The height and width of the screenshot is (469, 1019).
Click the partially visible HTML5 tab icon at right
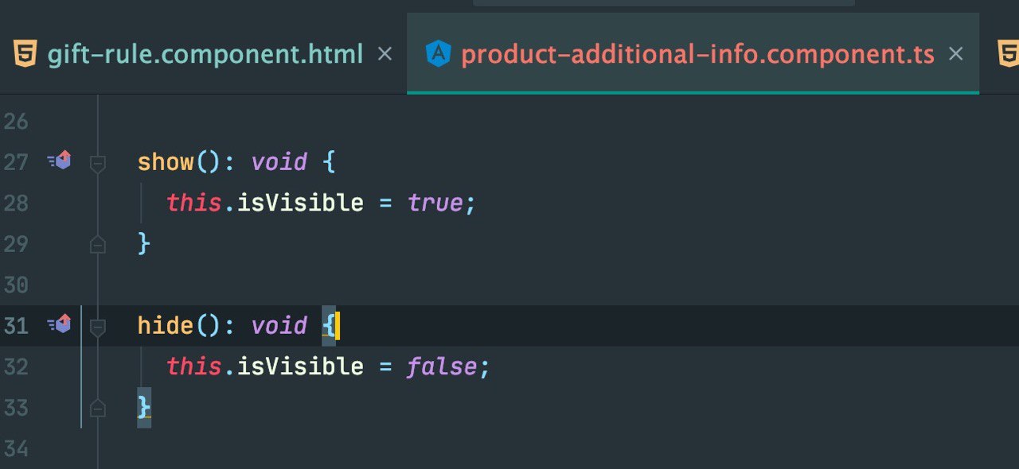[1008, 54]
